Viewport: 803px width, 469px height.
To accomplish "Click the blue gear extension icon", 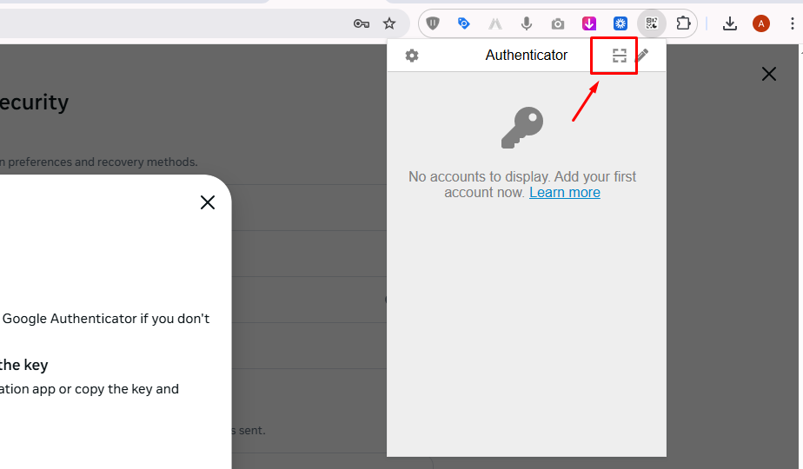I will pos(620,23).
